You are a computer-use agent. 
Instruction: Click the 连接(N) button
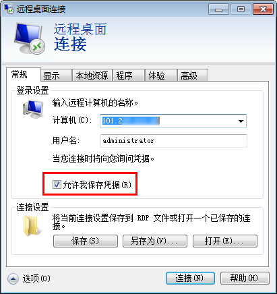(190, 278)
